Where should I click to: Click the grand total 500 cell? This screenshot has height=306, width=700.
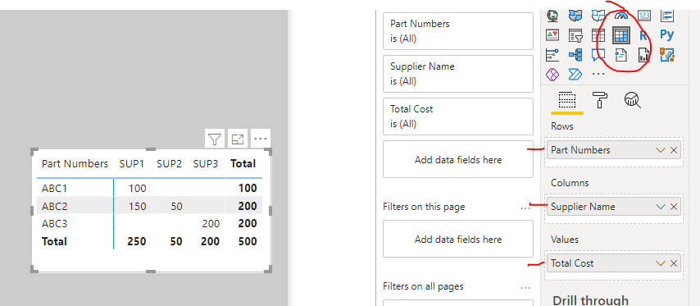tap(248, 242)
